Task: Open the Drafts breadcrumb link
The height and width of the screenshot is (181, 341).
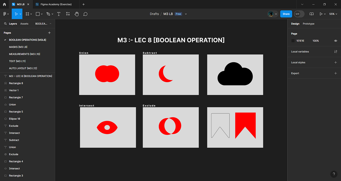Action: click(154, 14)
